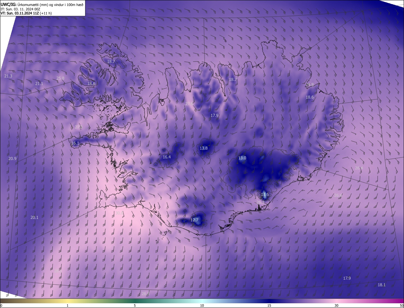Click the 27.6 value label
The height and width of the screenshot is (308, 404).
point(189,104)
